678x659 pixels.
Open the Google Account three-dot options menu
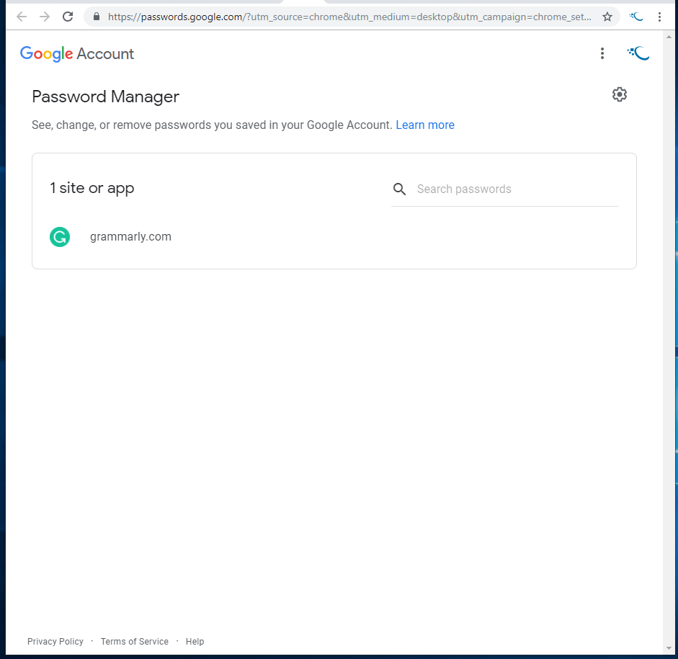tap(602, 53)
